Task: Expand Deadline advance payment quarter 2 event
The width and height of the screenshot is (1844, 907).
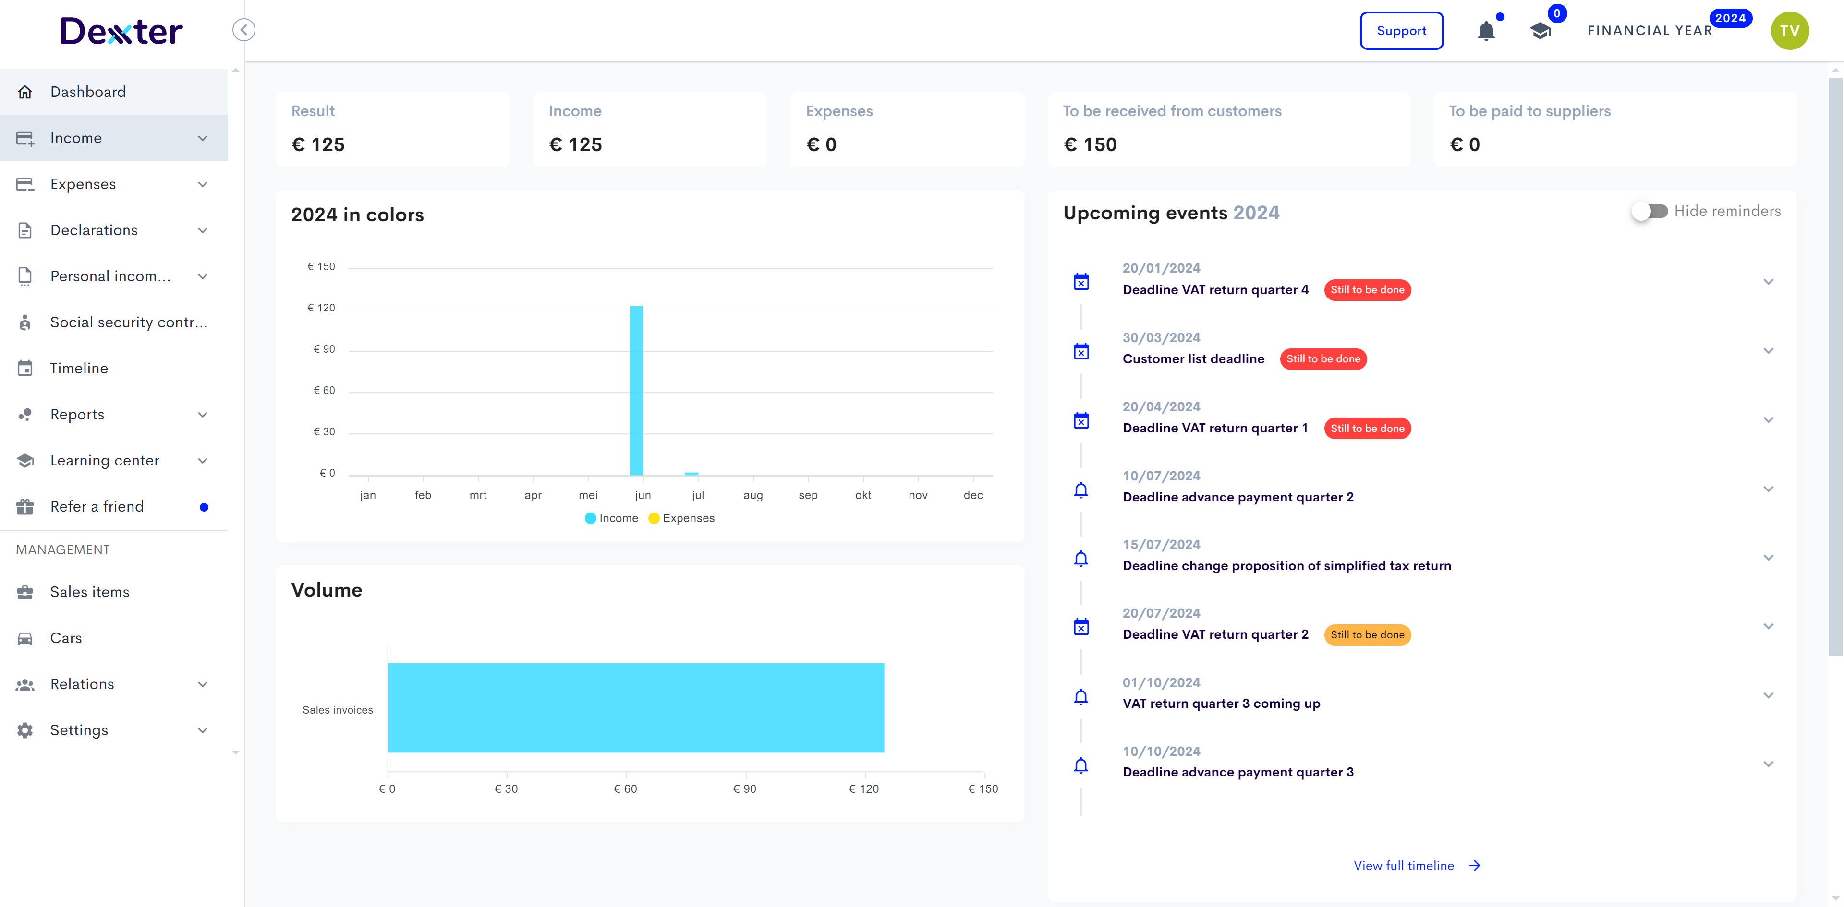Action: (x=1768, y=489)
